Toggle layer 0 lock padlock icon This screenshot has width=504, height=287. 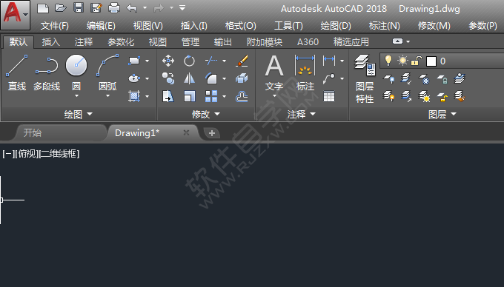(417, 61)
